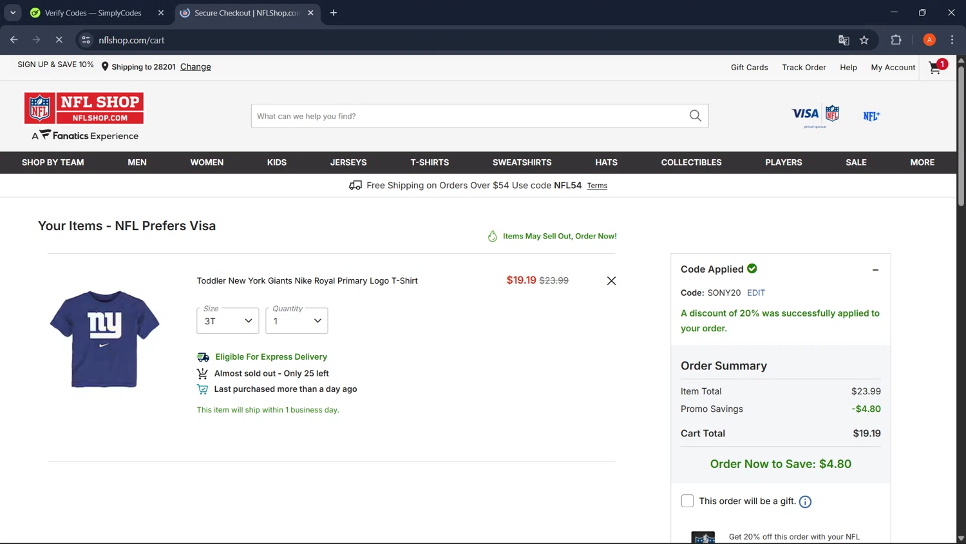Click SIGN UP & SAVE 10%
This screenshot has width=966, height=544.
(x=55, y=64)
